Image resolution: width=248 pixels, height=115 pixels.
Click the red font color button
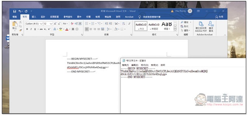(67, 29)
